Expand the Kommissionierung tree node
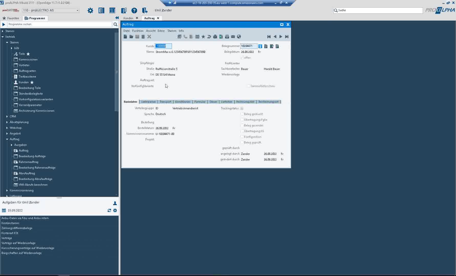Screen dimensions: 456x276 coord(7,190)
